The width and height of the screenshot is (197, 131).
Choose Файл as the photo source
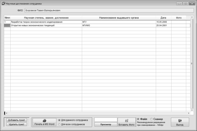139,119
